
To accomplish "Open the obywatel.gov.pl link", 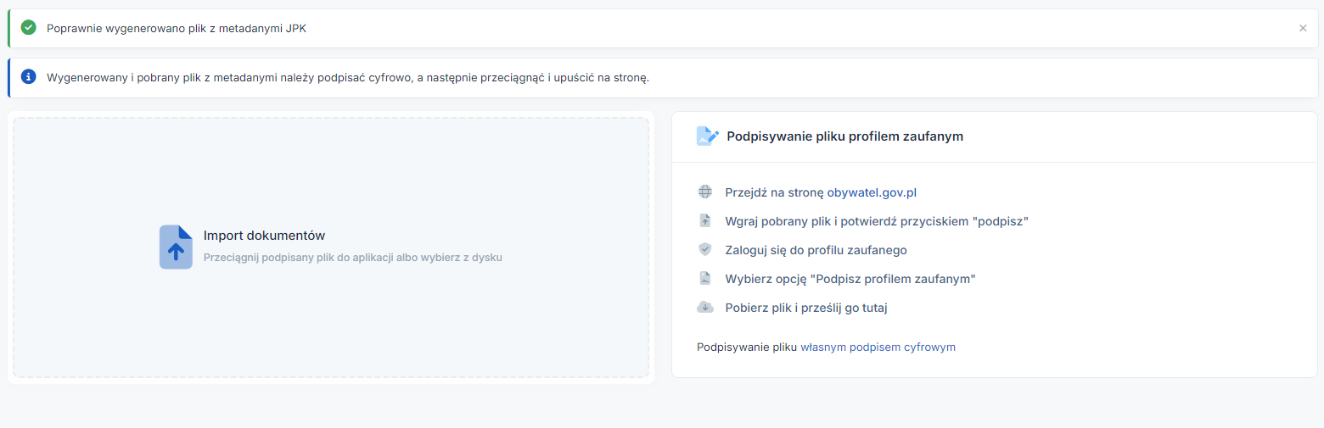I will 872,192.
